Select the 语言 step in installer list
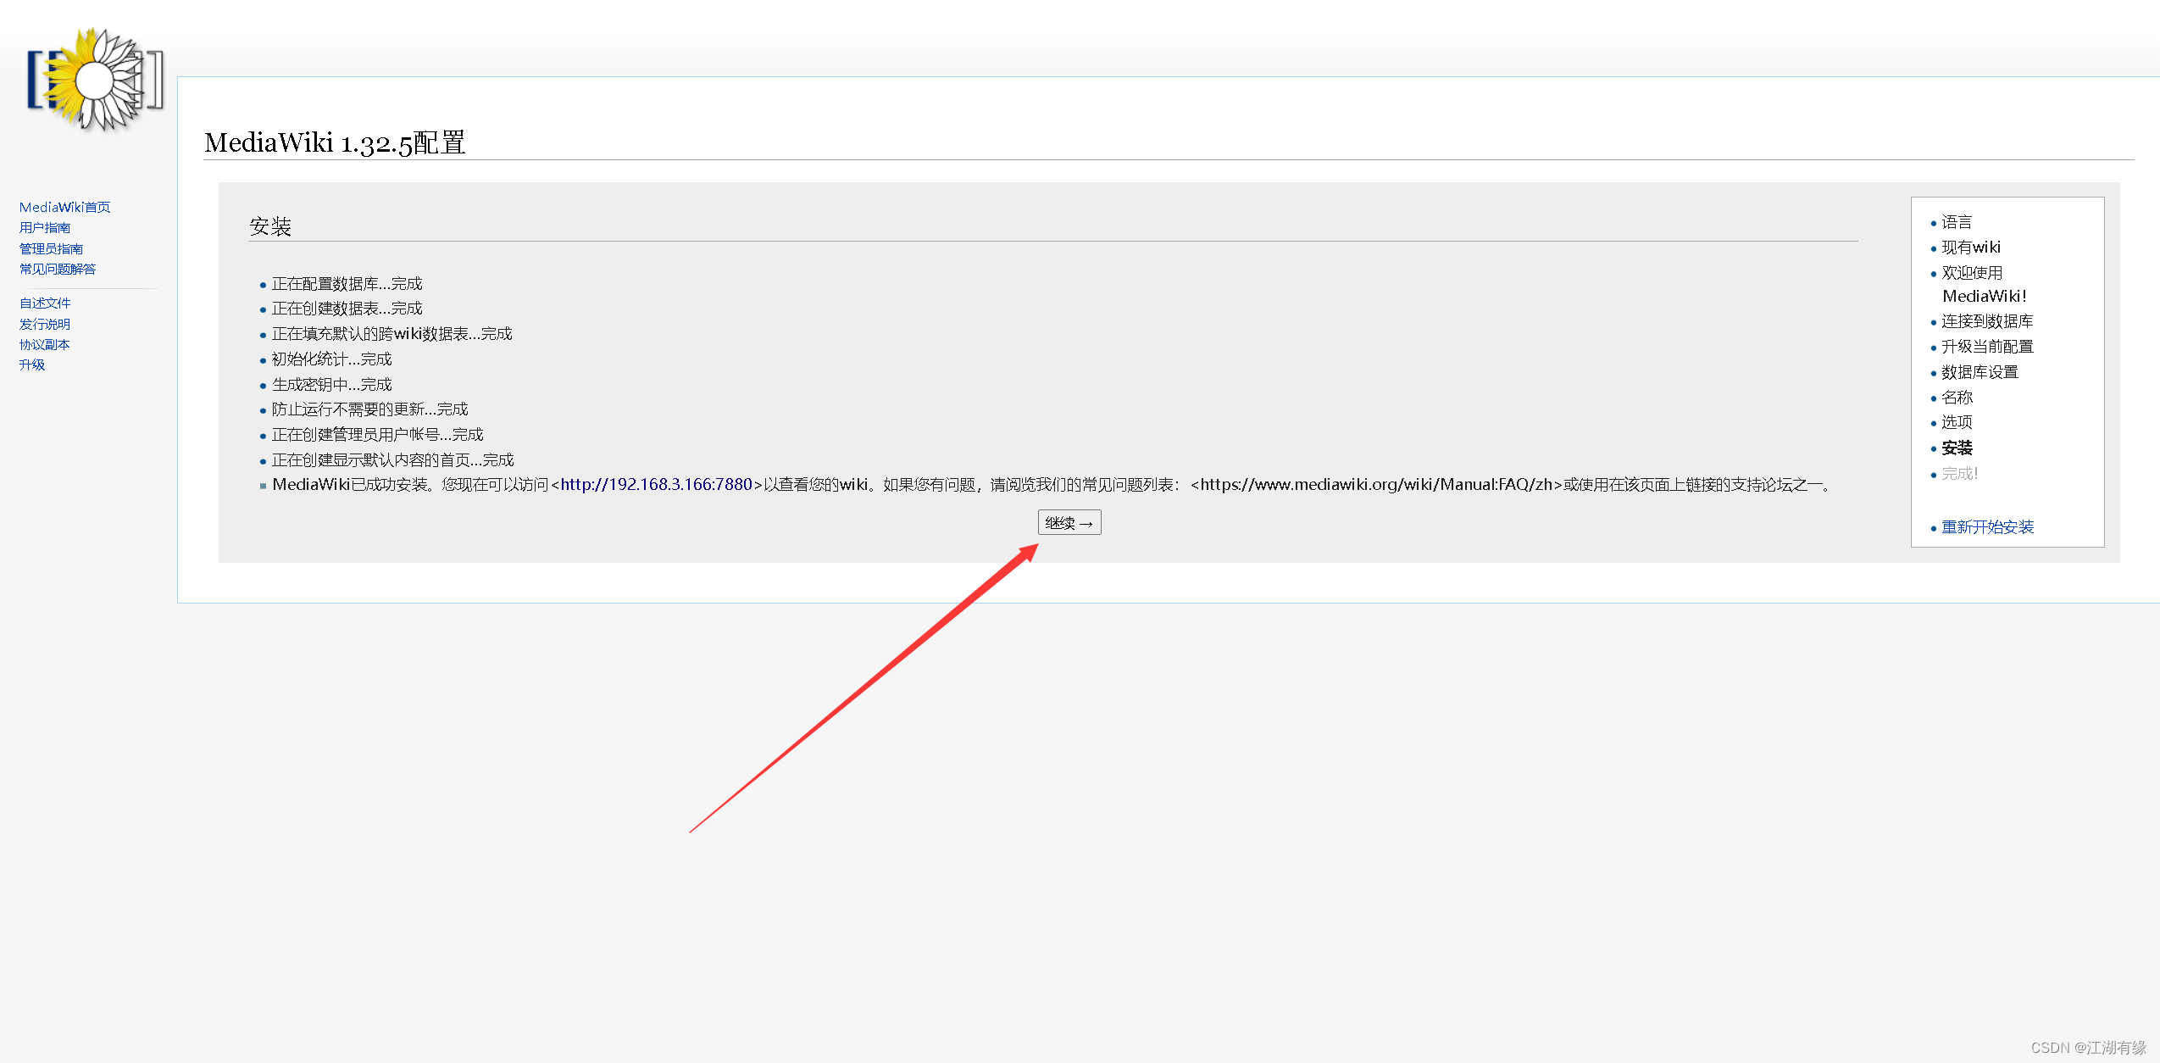This screenshot has height=1063, width=2160. pyautogui.click(x=1957, y=222)
